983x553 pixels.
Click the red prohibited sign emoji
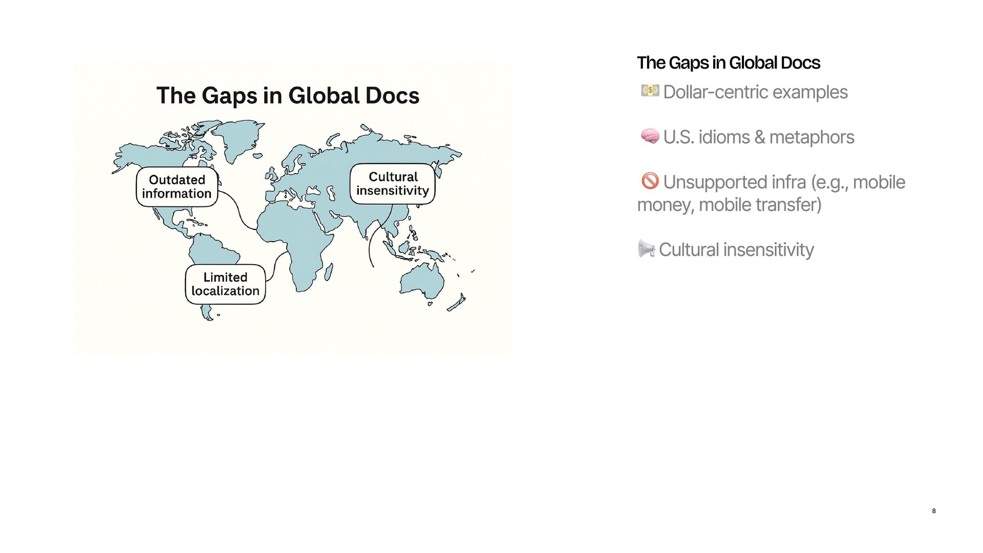coord(650,181)
